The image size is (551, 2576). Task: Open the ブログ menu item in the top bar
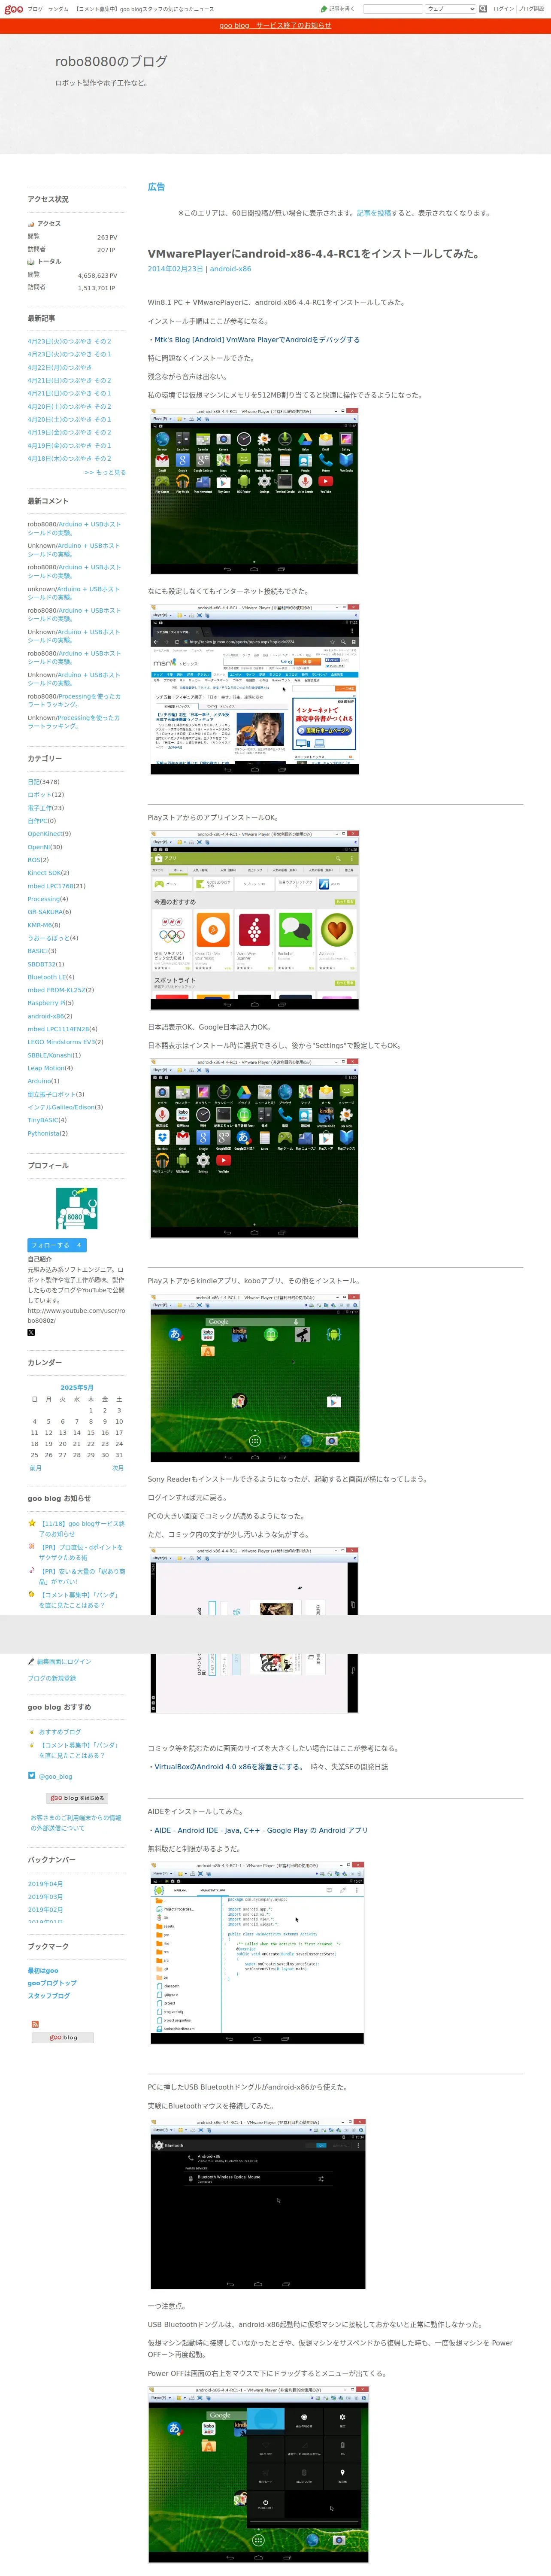[x=35, y=9]
